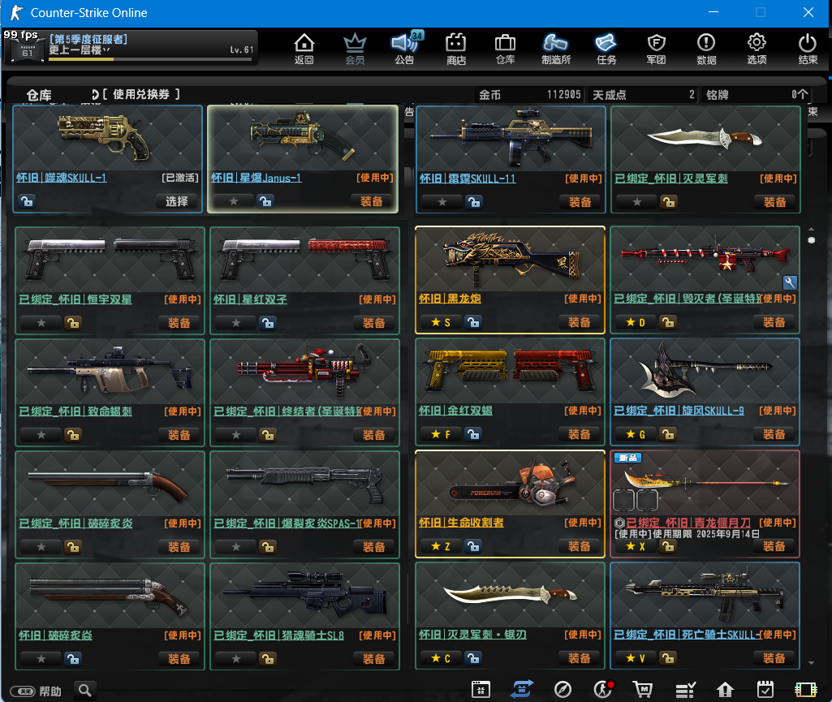Click the gold lock on 致命蝎刺
832x702 pixels.
click(73, 435)
